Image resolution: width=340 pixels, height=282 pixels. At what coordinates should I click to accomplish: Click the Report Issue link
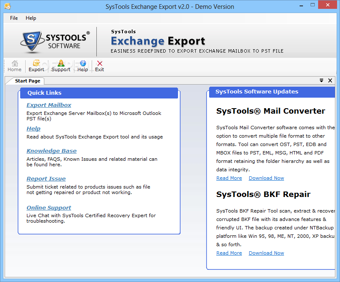click(x=46, y=178)
